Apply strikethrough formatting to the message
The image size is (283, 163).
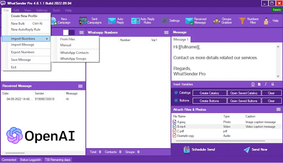(x=272, y=84)
